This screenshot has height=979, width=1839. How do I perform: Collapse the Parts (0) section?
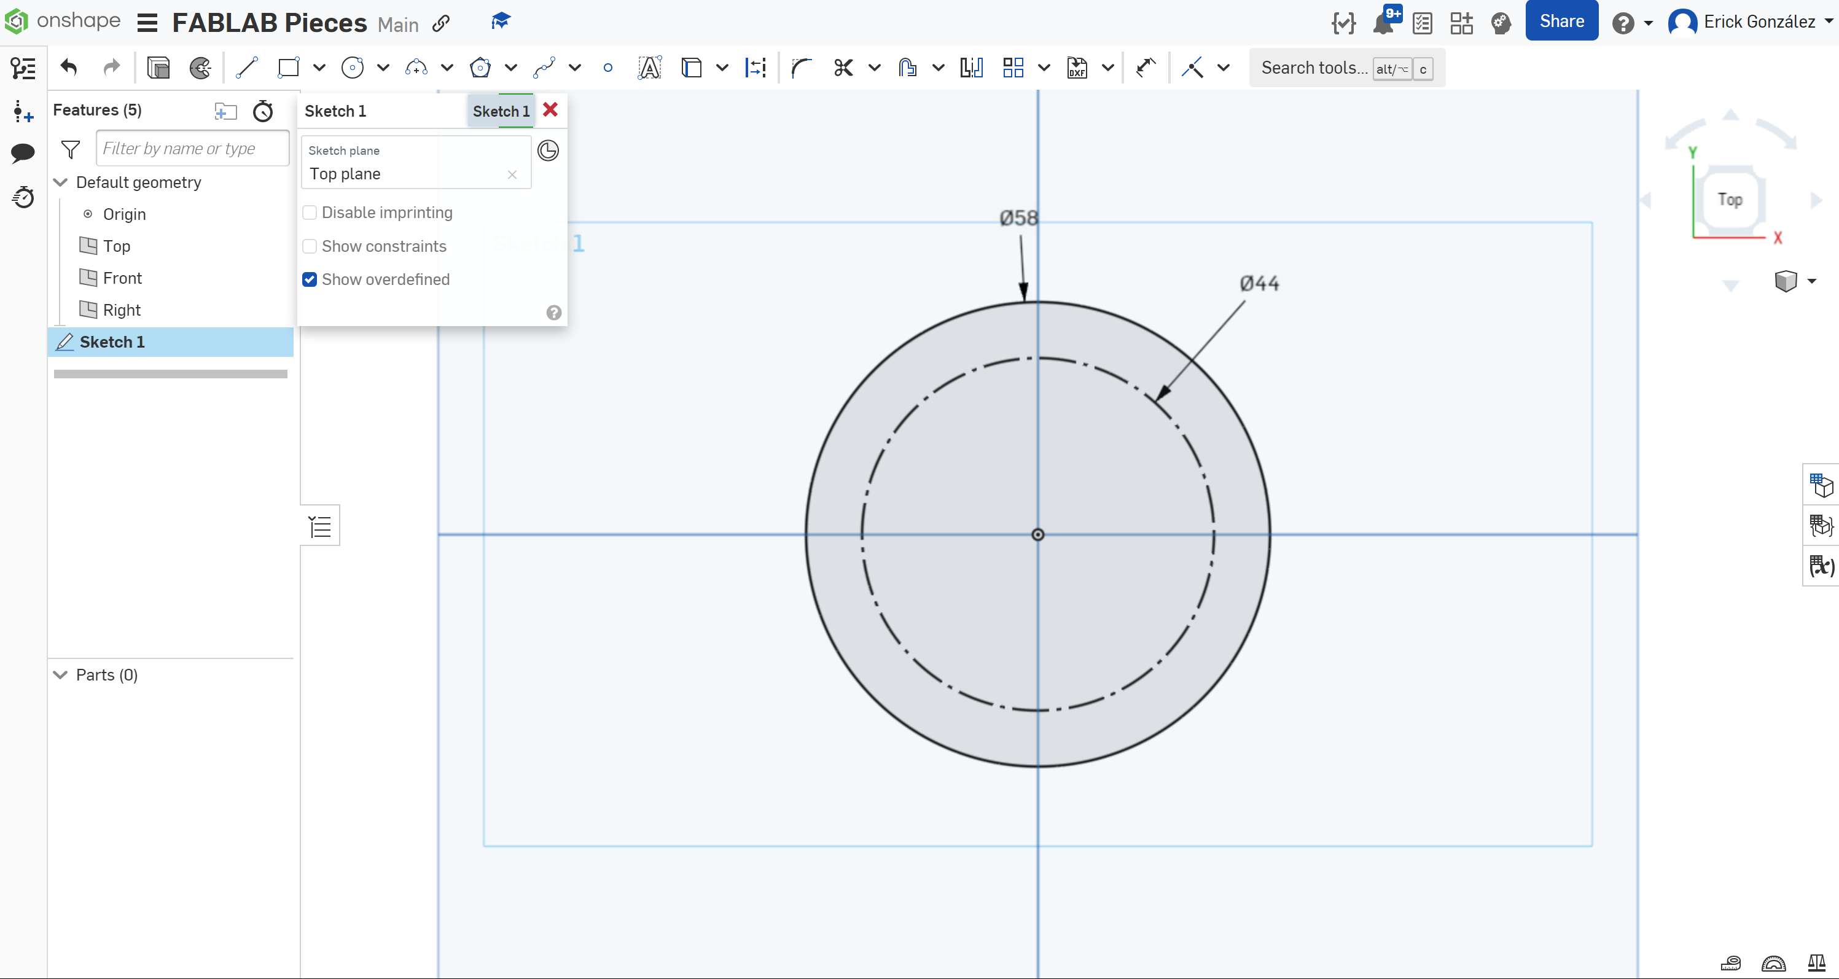(61, 675)
